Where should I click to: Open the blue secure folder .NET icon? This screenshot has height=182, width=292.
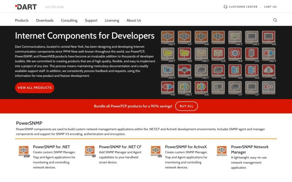click(168, 71)
